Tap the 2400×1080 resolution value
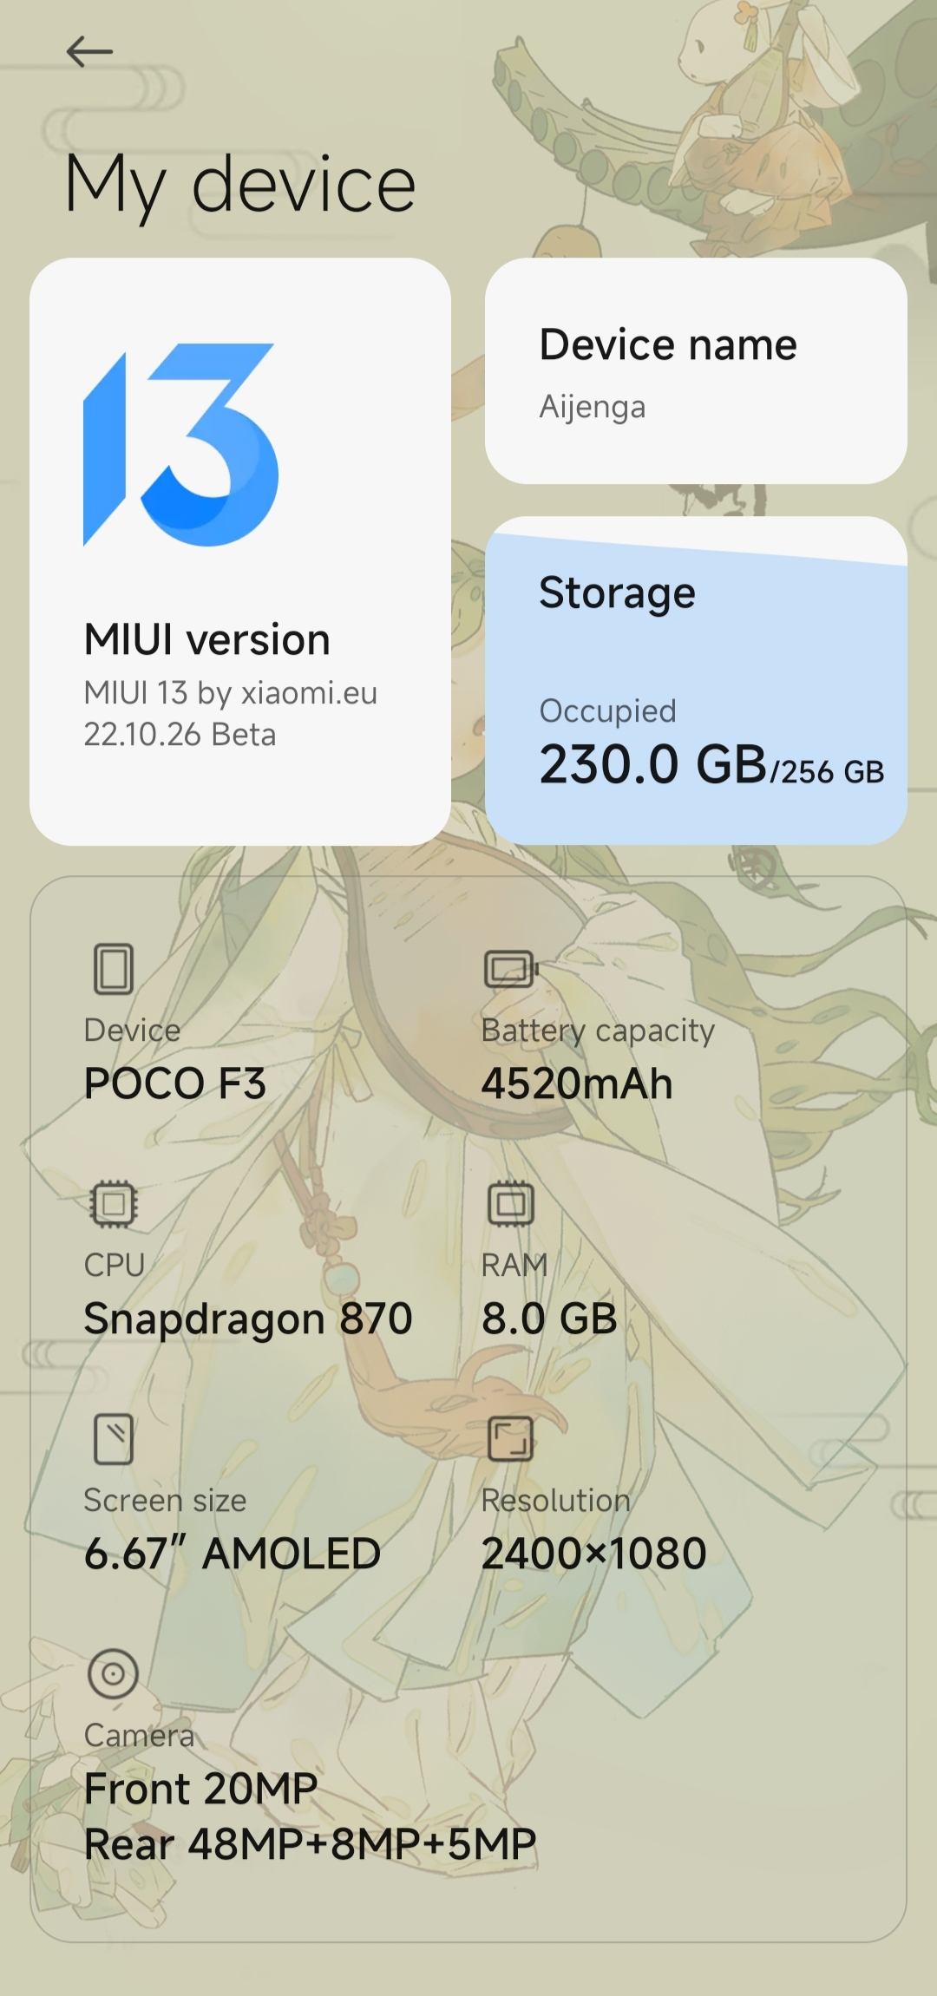 click(x=594, y=1554)
